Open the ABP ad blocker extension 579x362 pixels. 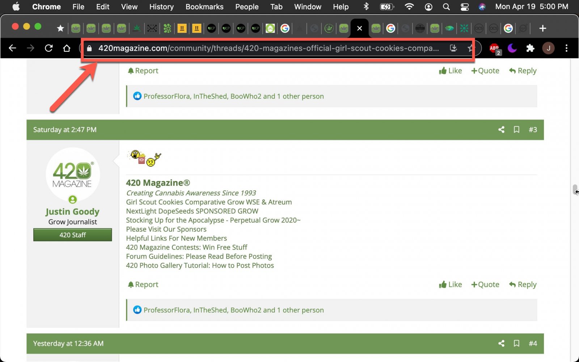(x=495, y=49)
